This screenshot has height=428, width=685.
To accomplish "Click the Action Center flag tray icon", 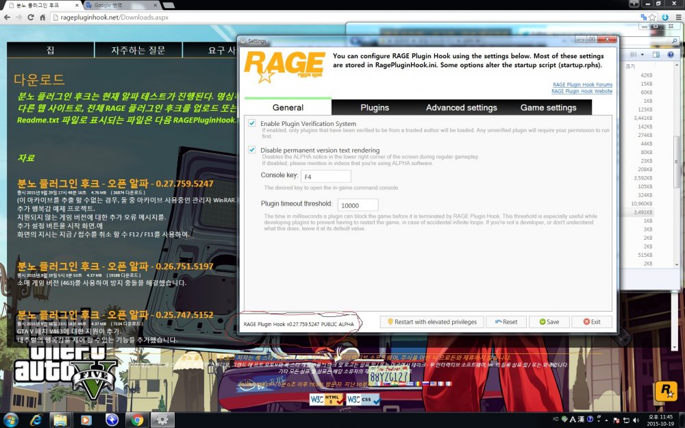I will click(616, 420).
